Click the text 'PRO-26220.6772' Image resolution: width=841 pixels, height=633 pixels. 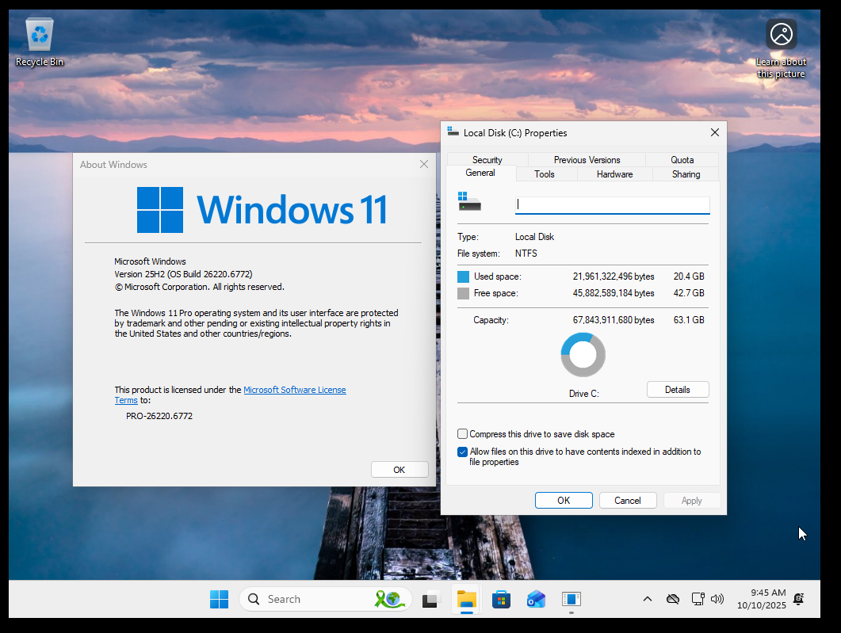(x=159, y=416)
